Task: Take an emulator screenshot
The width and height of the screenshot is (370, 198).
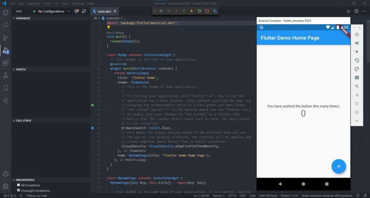Action: [357, 78]
